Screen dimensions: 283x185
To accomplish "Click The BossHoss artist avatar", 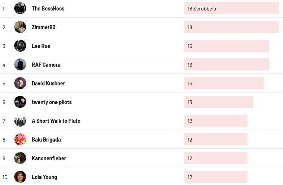I will (20, 8).
